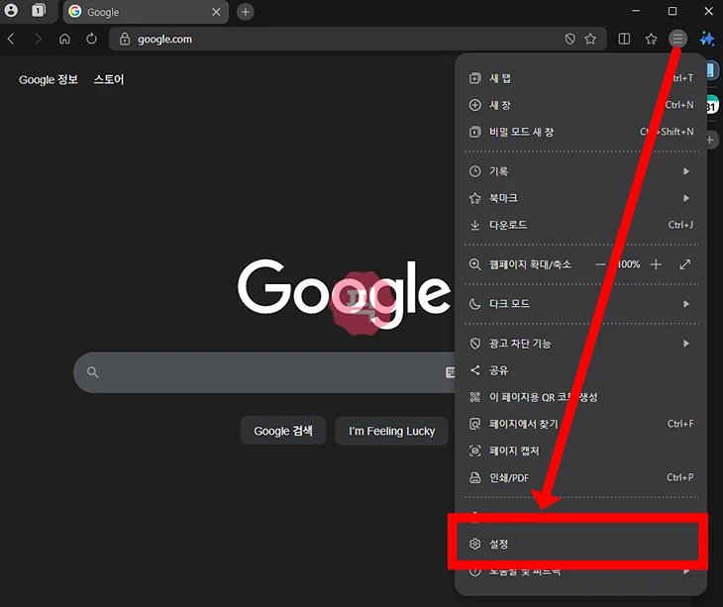The height and width of the screenshot is (607, 723).
Task: Open a new tab with plus button
Action: tap(246, 12)
